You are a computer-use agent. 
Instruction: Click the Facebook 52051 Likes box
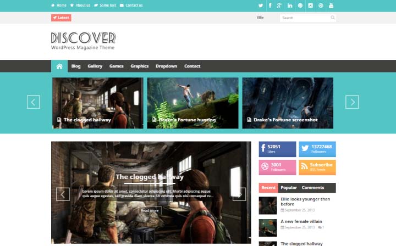(x=277, y=149)
